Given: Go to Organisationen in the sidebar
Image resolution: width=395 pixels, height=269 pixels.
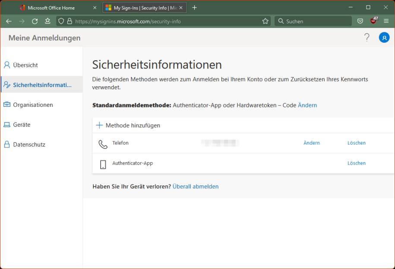Looking at the screenshot, I should (33, 105).
